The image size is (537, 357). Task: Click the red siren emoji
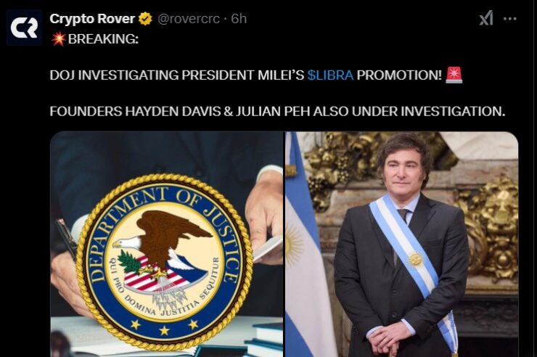[x=454, y=75]
